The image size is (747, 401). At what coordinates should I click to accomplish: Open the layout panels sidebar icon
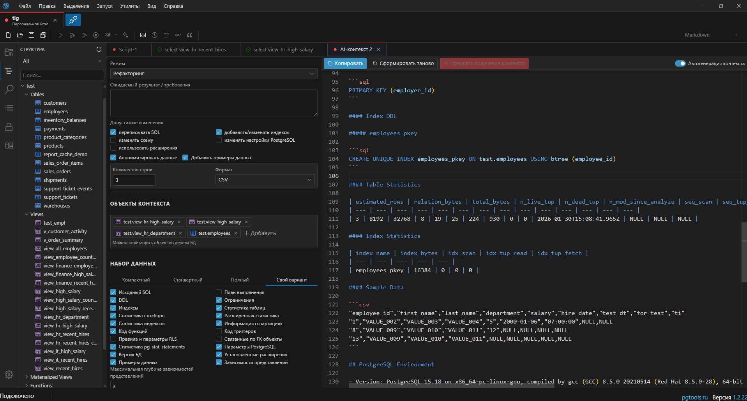(9, 146)
